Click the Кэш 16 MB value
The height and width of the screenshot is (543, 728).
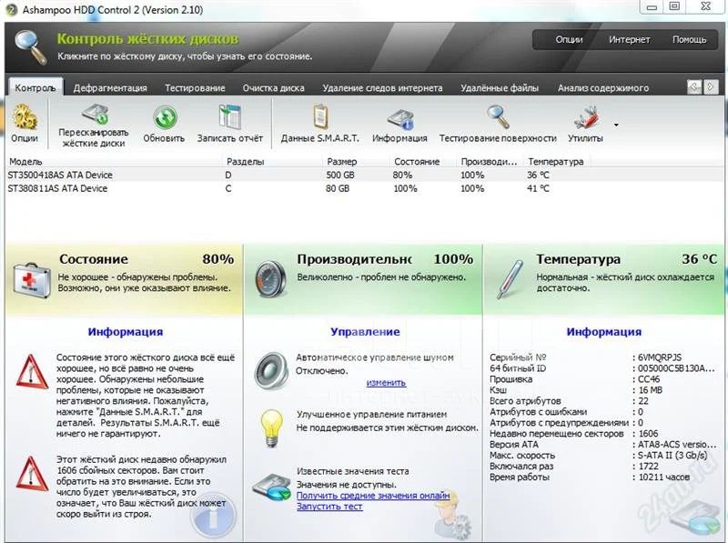[650, 390]
